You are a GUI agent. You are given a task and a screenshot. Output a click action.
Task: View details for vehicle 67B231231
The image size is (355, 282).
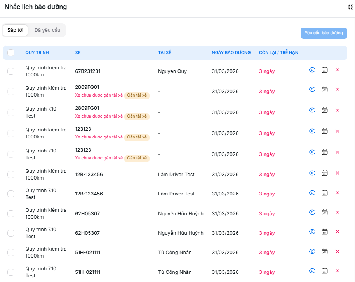tap(312, 70)
